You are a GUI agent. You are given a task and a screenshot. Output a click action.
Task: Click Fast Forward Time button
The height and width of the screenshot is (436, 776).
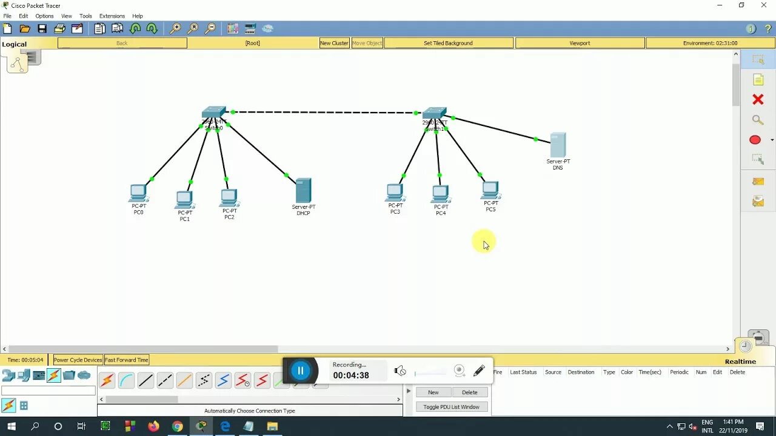(127, 360)
